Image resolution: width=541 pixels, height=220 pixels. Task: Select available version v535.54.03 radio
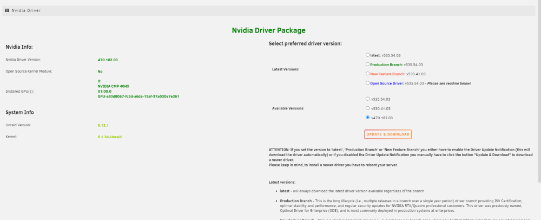pos(367,99)
